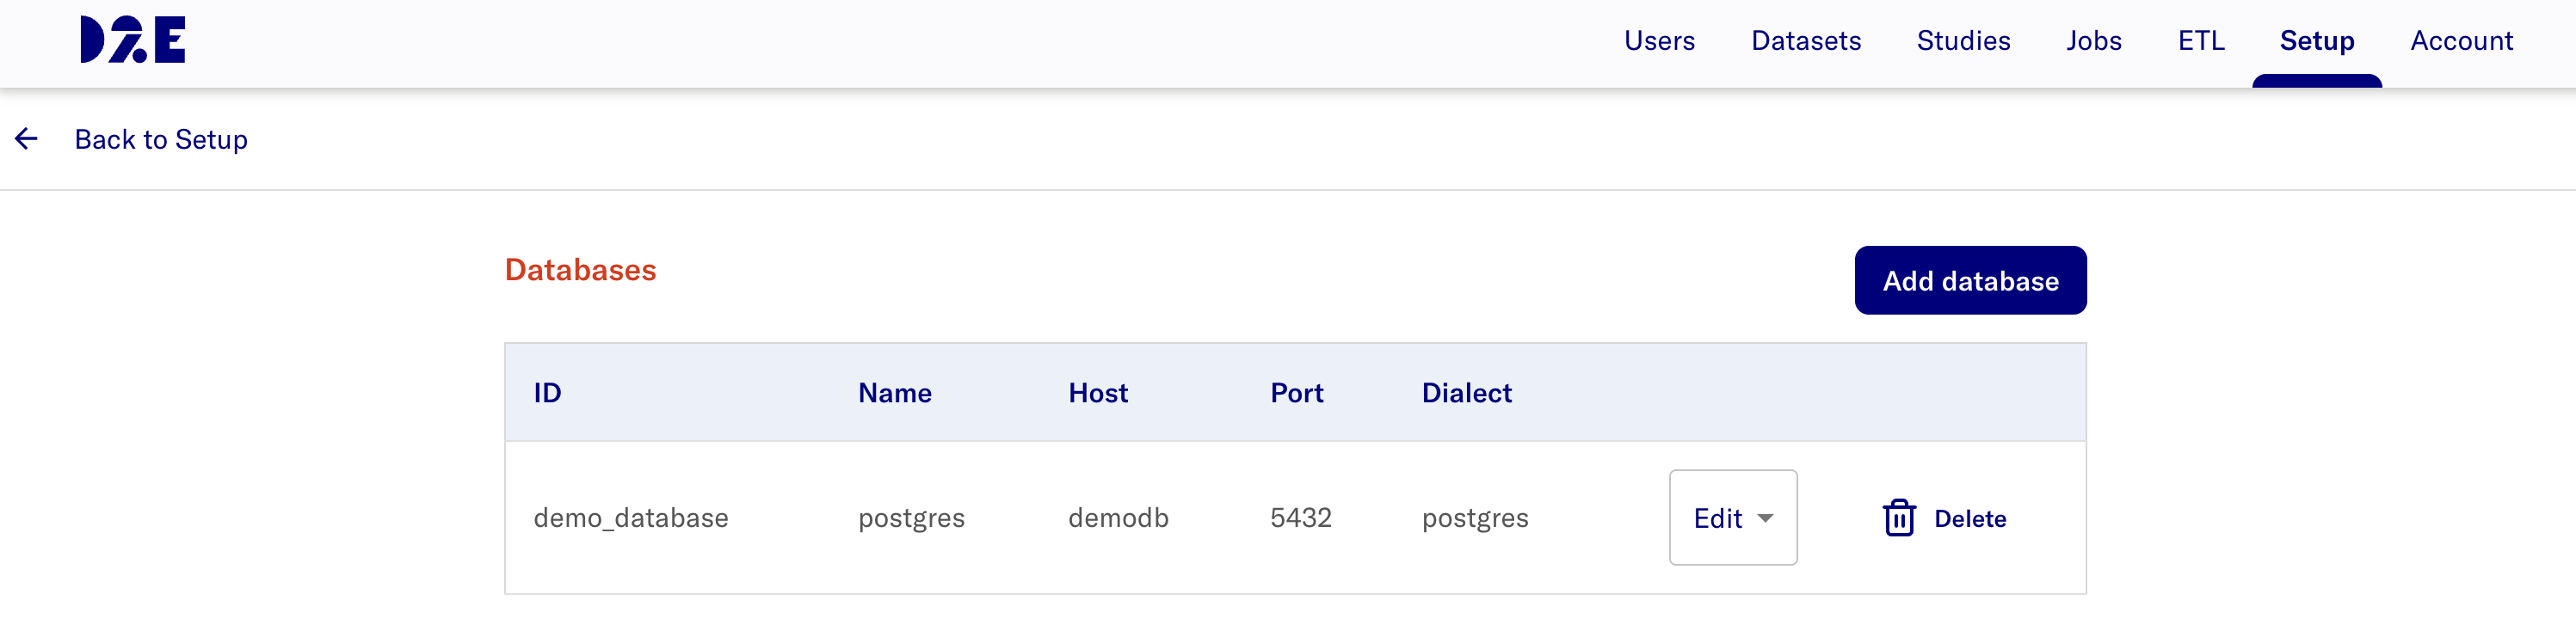Select the demo_database ID cell
The width and height of the screenshot is (2576, 643).
coord(630,517)
